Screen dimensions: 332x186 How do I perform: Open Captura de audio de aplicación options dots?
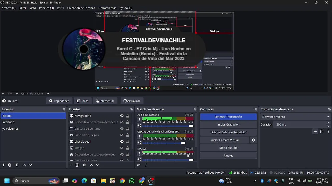tap(139, 137)
